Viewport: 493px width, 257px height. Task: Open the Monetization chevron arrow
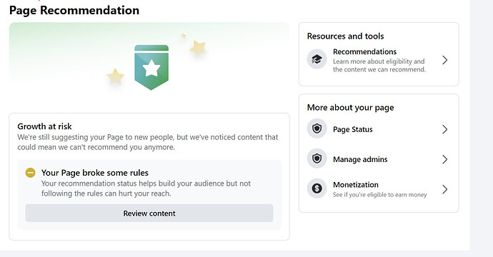(444, 189)
